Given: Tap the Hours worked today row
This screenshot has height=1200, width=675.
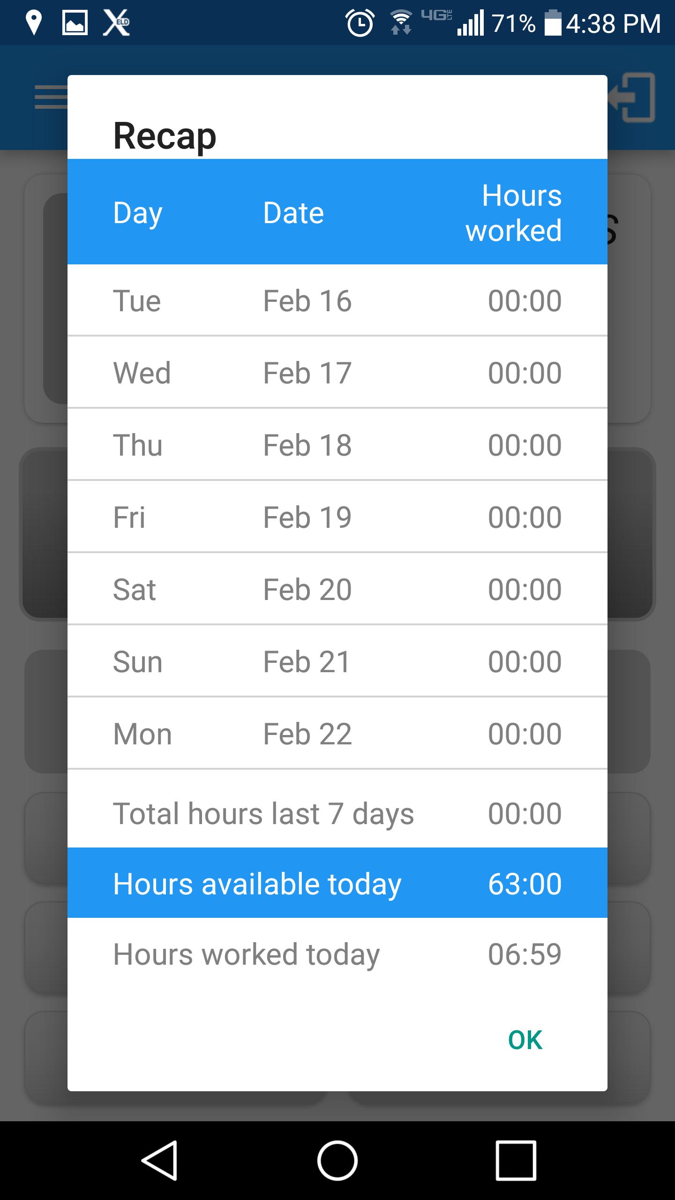Looking at the screenshot, I should click(337, 955).
